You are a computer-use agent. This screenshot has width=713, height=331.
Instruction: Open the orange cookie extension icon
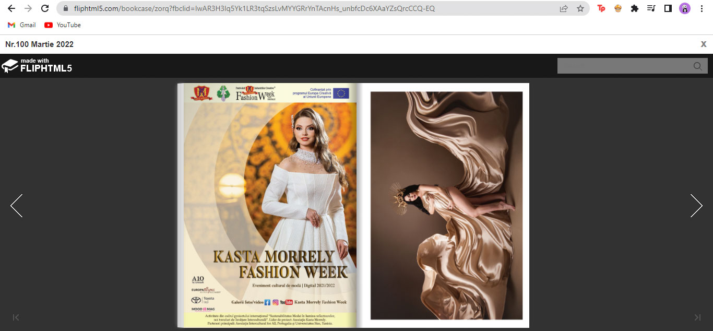click(618, 8)
